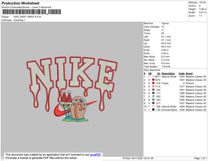Click the 'Stop Sequence:' label
This screenshot has width=208, height=161.
point(152,70)
